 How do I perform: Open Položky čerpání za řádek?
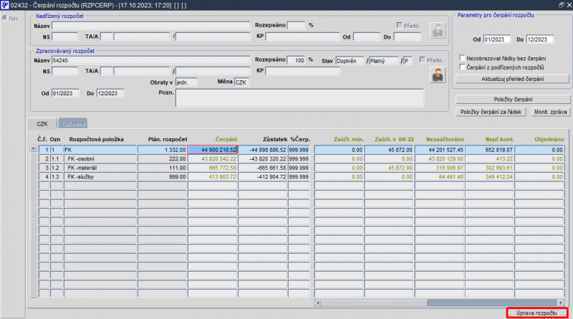point(491,112)
